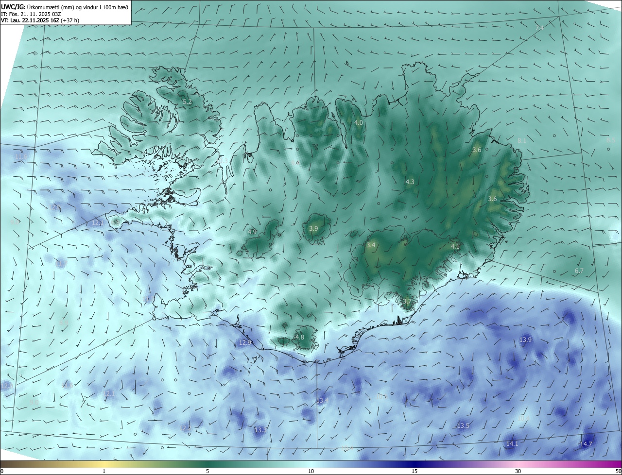Click the 3.7 value near the south coast
The image size is (622, 475).
407,302
